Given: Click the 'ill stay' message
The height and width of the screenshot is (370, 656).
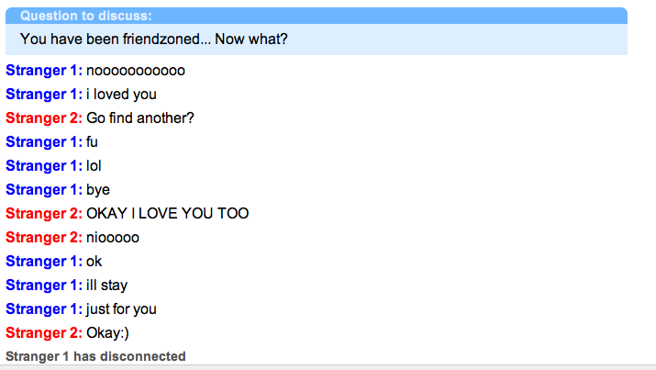Looking at the screenshot, I should click(106, 285).
